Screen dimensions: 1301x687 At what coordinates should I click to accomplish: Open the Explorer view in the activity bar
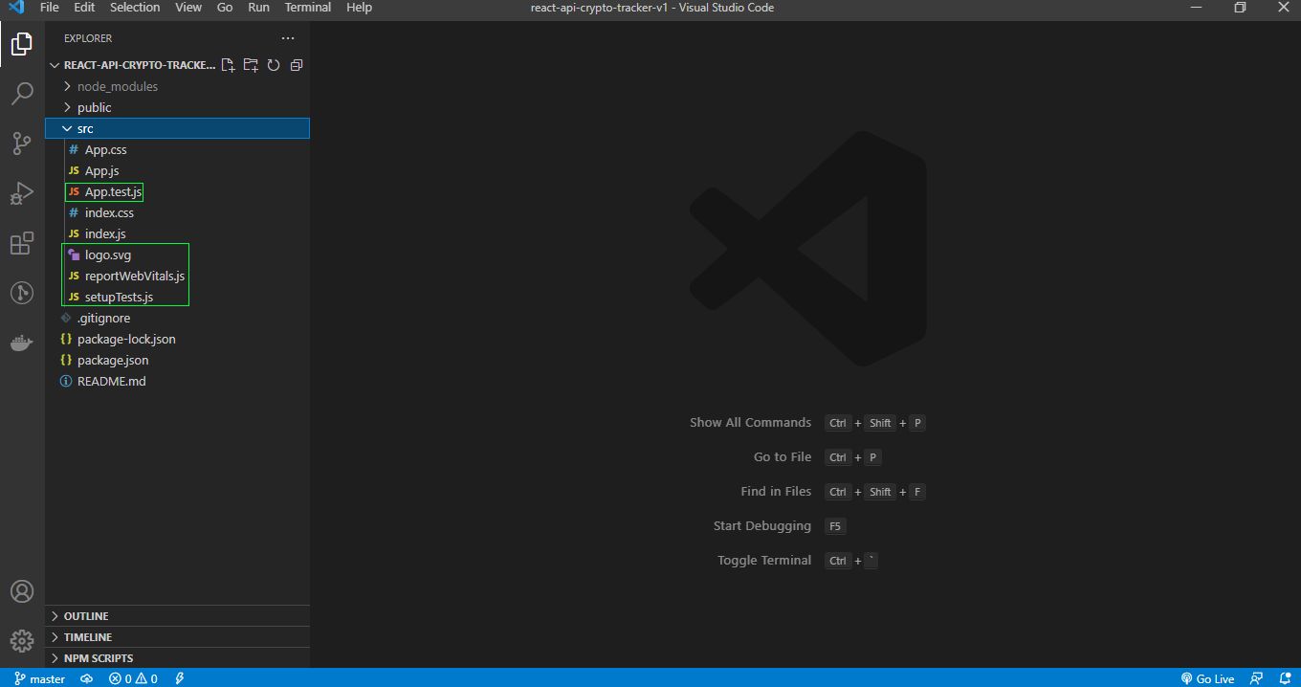click(x=21, y=43)
